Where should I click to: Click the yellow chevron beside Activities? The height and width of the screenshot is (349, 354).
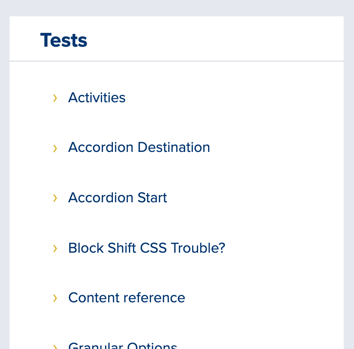[55, 98]
